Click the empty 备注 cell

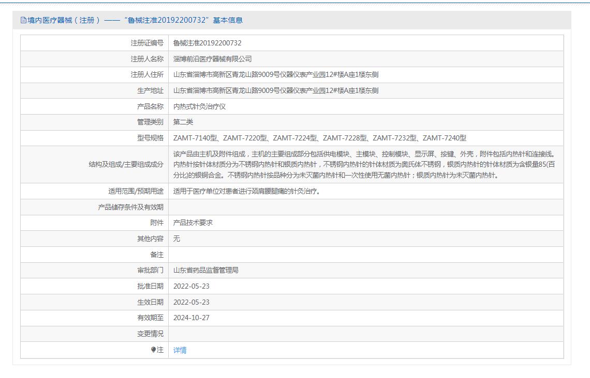[366, 255]
